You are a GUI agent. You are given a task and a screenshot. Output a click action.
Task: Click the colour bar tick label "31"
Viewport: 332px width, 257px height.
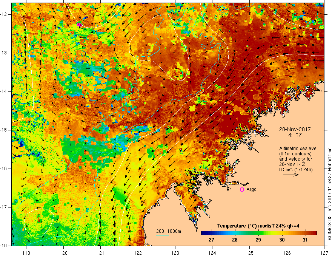(305, 240)
